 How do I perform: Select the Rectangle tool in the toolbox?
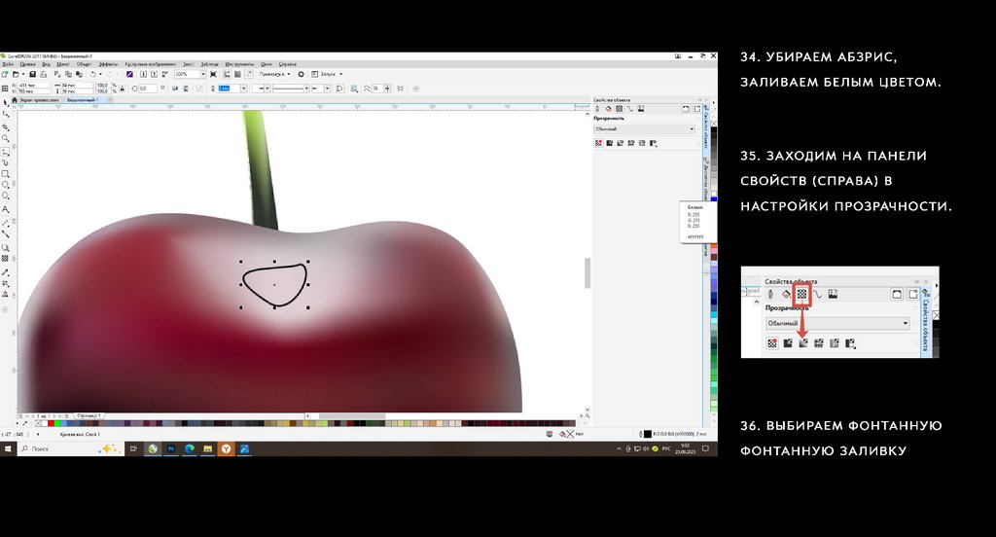click(6, 173)
